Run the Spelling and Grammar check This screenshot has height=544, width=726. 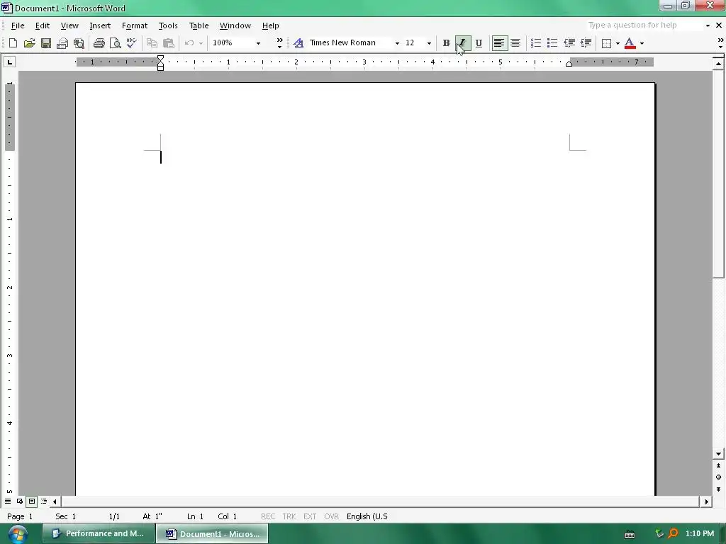click(131, 43)
